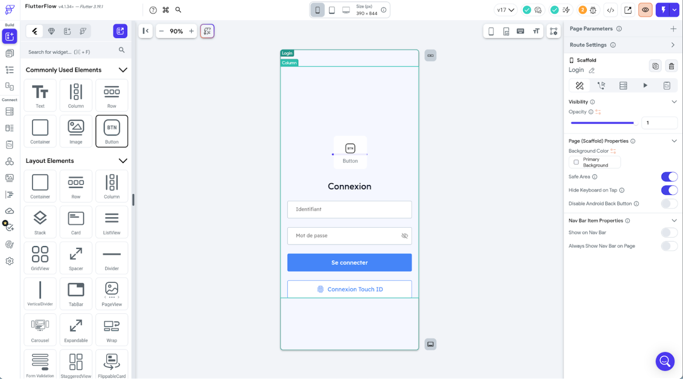Viewport: 683px width, 379px height.
Task: Delete the Scaffold widget with trash icon
Action: coord(671,66)
